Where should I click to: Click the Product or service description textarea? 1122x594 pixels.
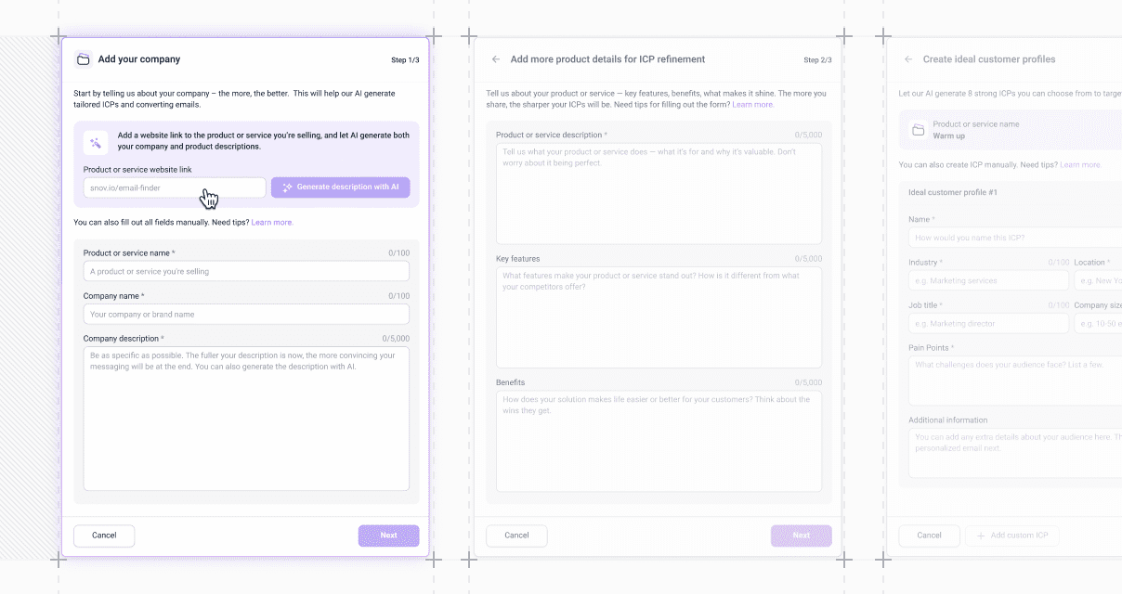tap(659, 194)
